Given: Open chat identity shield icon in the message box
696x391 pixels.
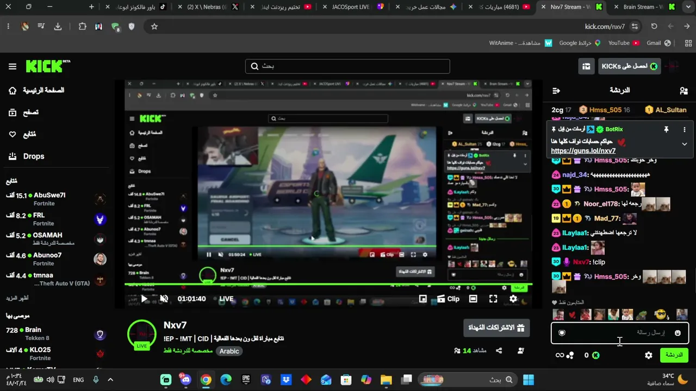Looking at the screenshot, I should [562, 333].
